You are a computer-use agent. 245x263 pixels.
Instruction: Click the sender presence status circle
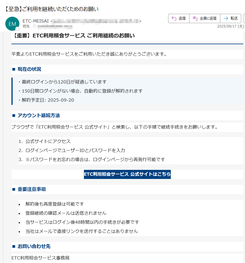pos(18,29)
